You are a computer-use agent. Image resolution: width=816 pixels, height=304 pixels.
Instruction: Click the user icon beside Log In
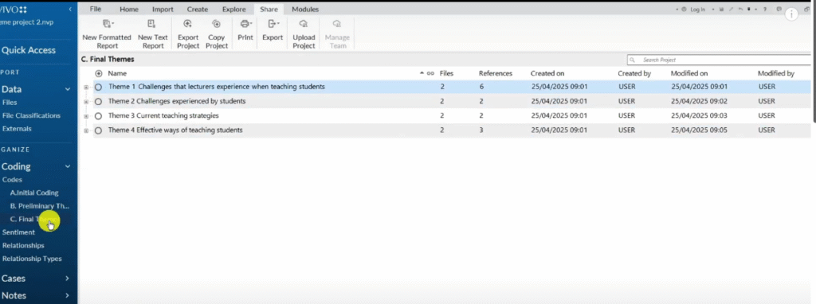click(684, 10)
